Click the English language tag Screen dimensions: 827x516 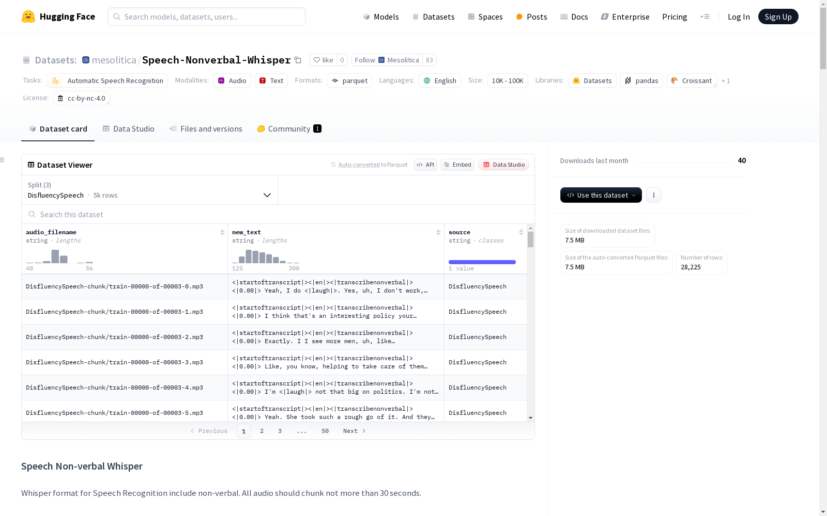pos(440,80)
